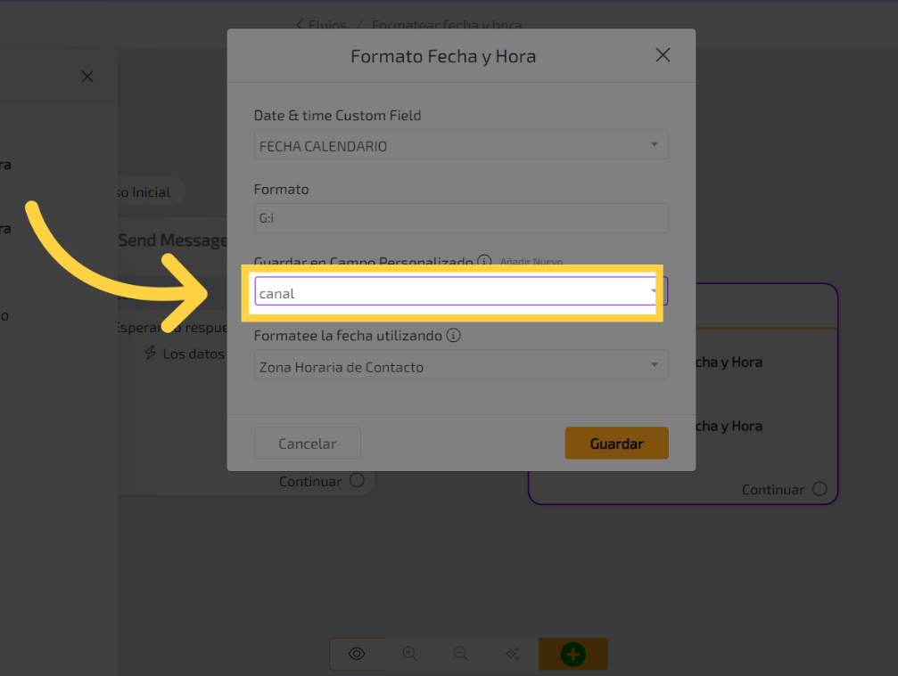The height and width of the screenshot is (676, 898).
Task: Select the Continuar radio circle on right node
Action: [820, 489]
